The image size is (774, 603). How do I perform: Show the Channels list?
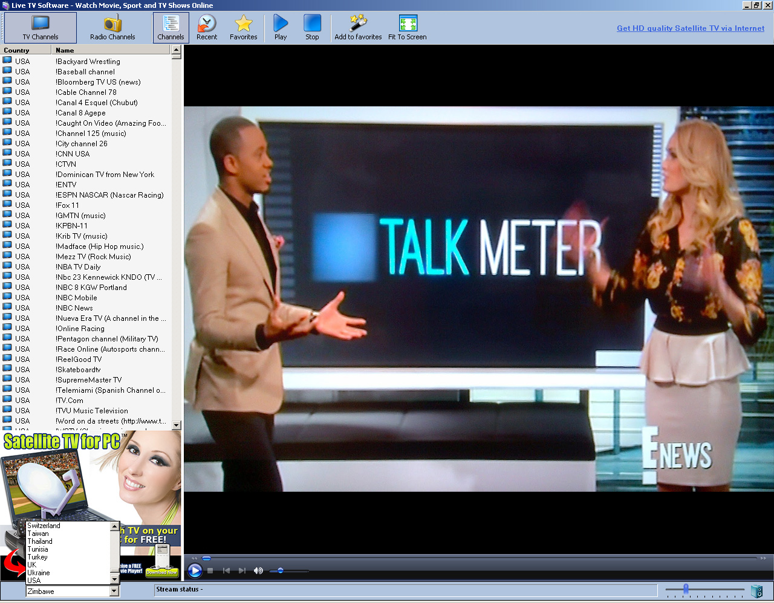[171, 28]
